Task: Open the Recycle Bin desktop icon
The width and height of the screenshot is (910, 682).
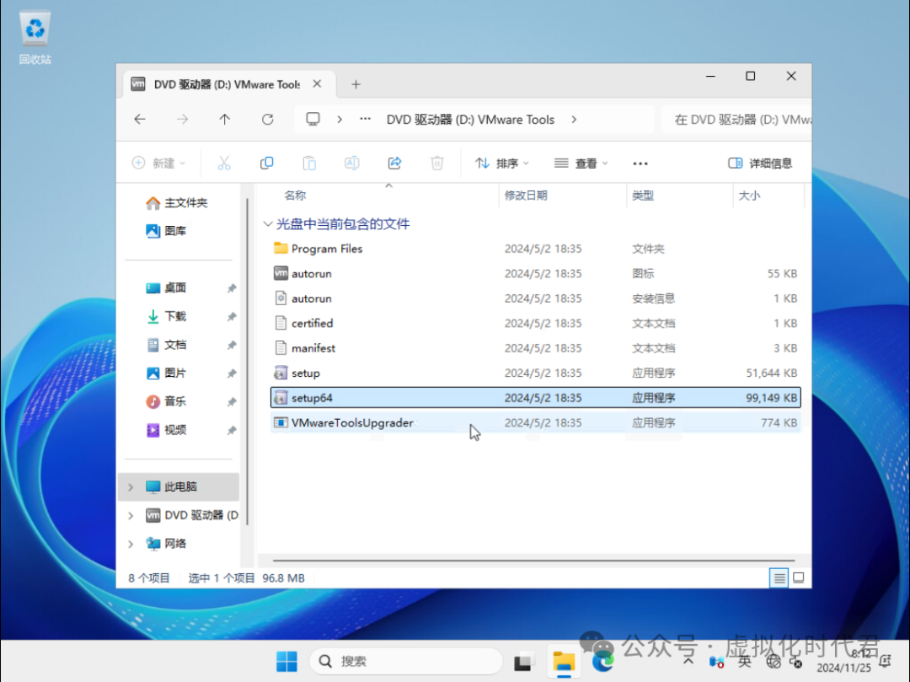Action: pos(35,38)
